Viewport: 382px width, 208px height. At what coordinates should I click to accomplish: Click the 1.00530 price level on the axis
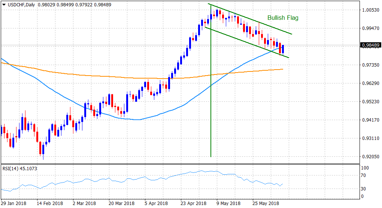point(369,10)
